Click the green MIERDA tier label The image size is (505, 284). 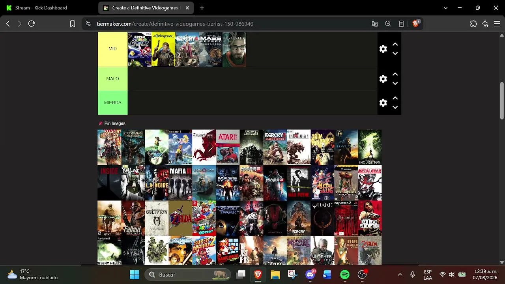(112, 103)
